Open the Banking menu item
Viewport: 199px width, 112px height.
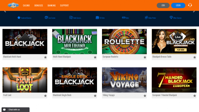[51, 6]
